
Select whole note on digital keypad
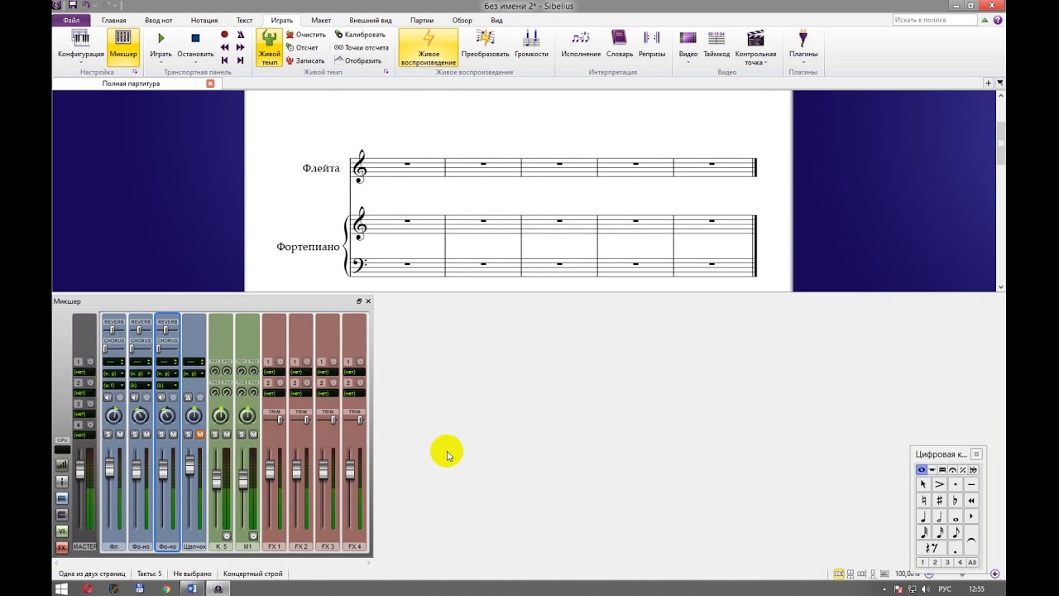pyautogui.click(x=956, y=517)
